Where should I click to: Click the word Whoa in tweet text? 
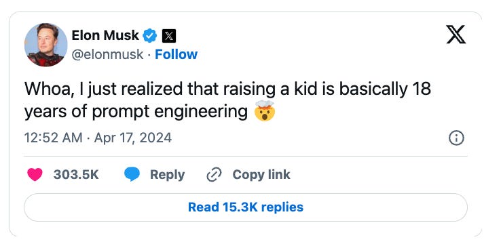tap(45, 89)
